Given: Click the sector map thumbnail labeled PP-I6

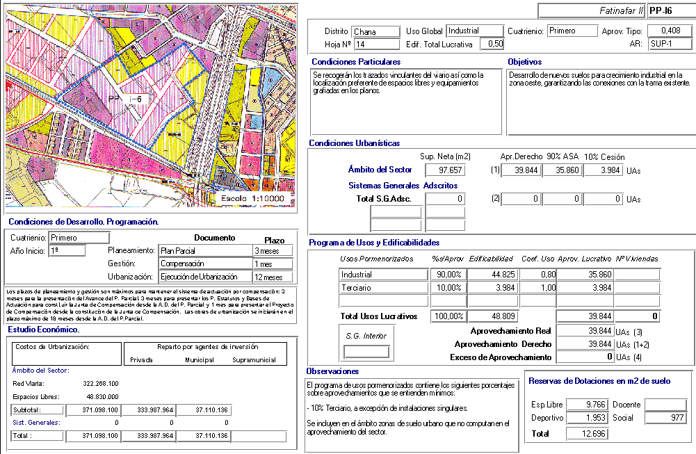Looking at the screenshot, I should click(x=149, y=108).
